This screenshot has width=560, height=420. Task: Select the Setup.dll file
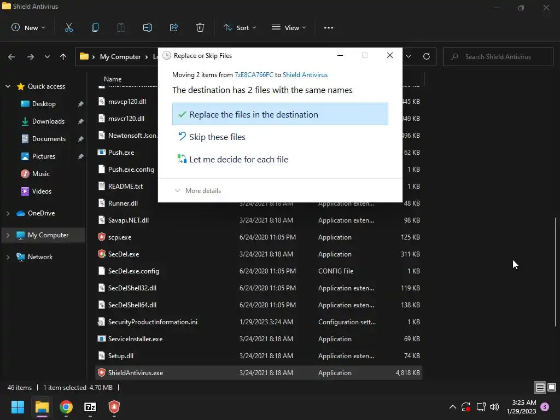(259, 356)
